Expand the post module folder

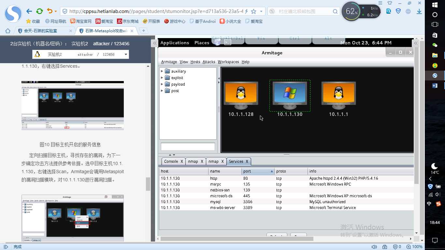162,90
